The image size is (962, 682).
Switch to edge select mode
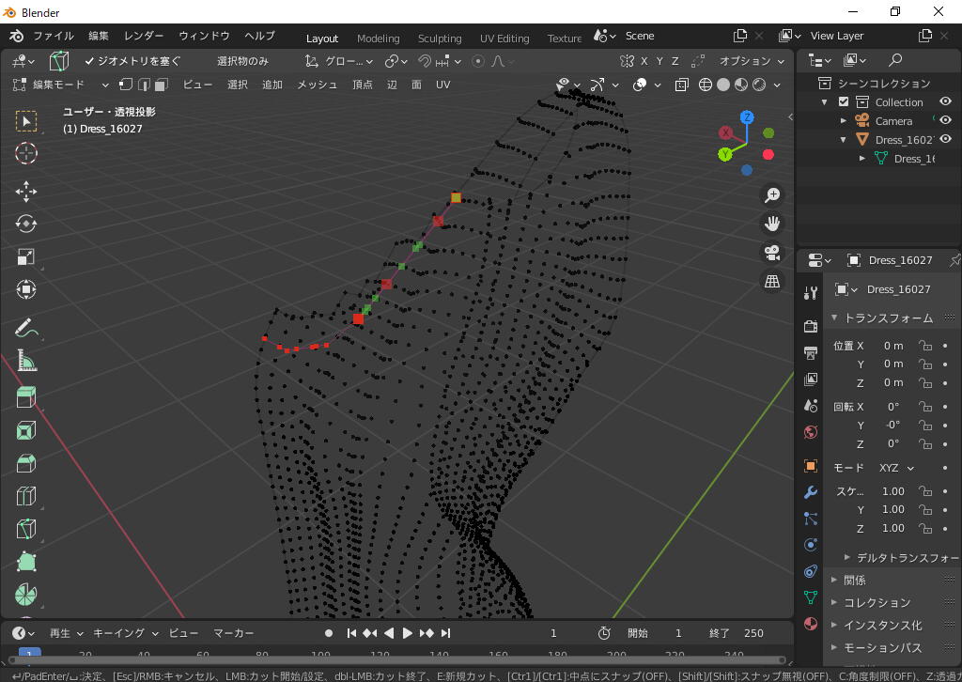[x=144, y=85]
